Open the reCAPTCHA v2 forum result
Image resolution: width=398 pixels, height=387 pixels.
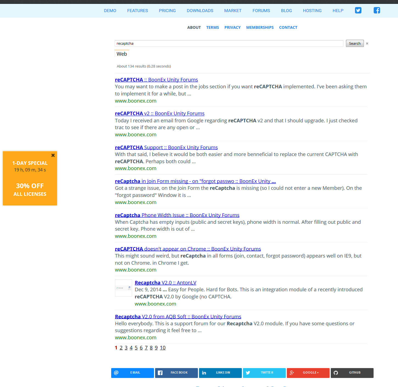click(x=159, y=114)
